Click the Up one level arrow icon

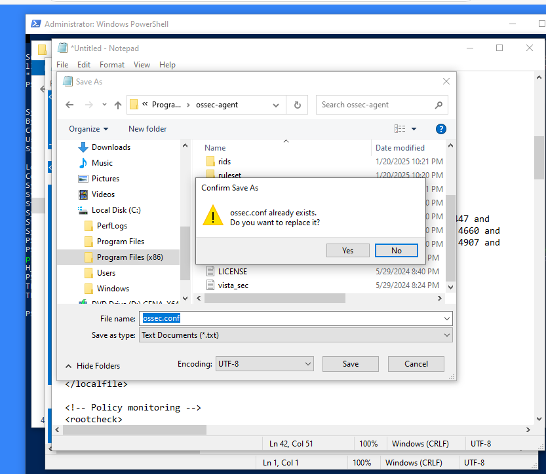tap(118, 105)
